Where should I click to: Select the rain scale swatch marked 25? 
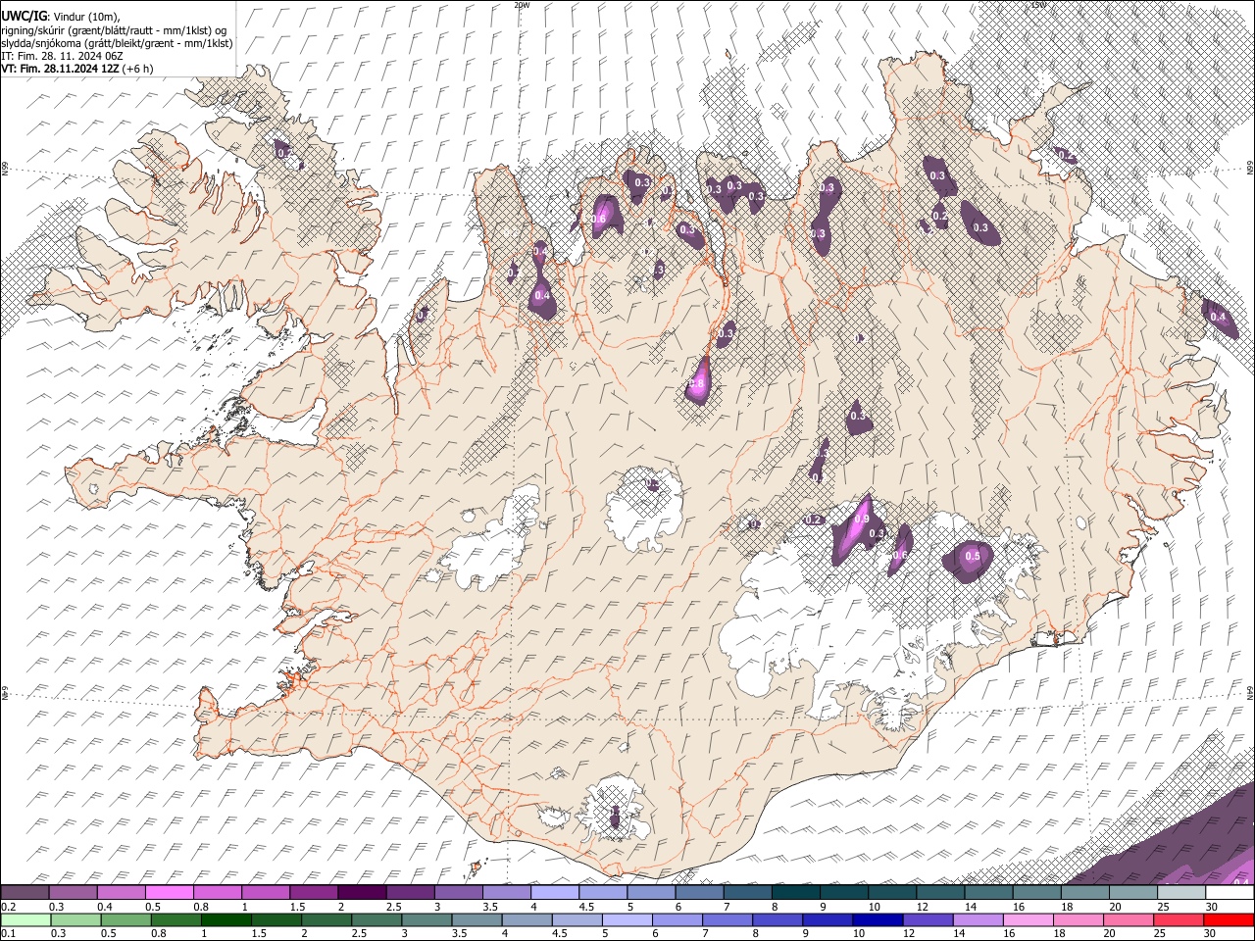coord(1178,919)
